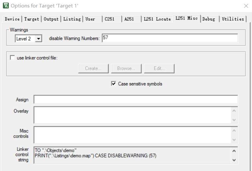Image resolution: width=252 pixels, height=171 pixels.
Task: Open the Warnings Level 2 dropdown
Action: pyautogui.click(x=38, y=39)
